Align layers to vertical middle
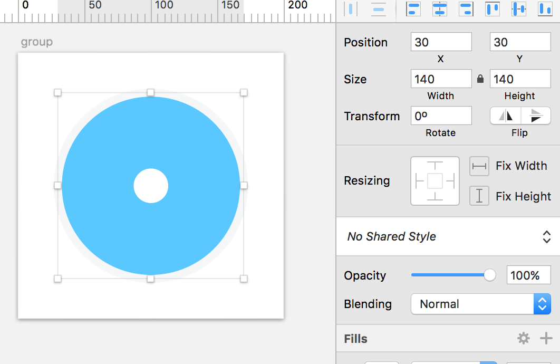Screen dimensions: 560x364 [519, 9]
